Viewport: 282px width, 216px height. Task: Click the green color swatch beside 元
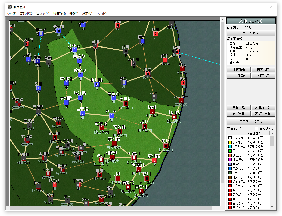coord(230,151)
